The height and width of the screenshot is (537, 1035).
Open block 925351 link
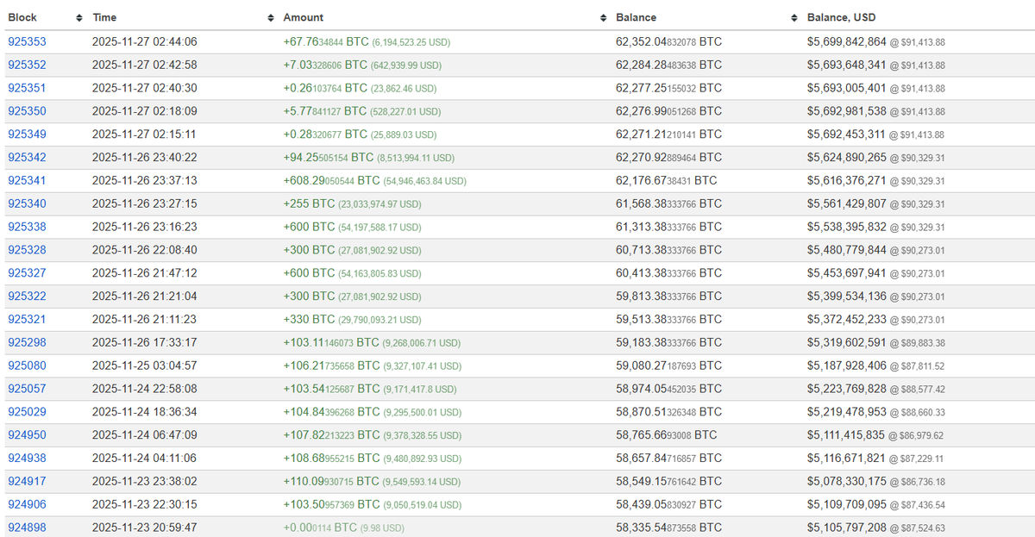[27, 88]
